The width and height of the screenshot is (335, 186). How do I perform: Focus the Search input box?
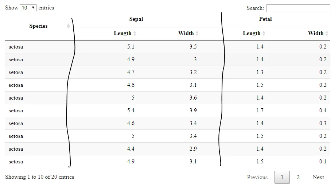pyautogui.click(x=298, y=8)
